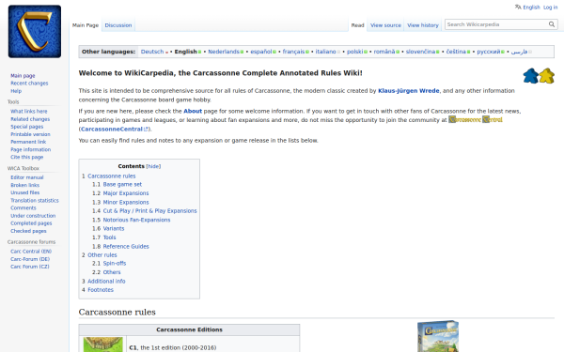Open Translation statistics
Viewport: 564px width, 352px height.
pyautogui.click(x=35, y=201)
